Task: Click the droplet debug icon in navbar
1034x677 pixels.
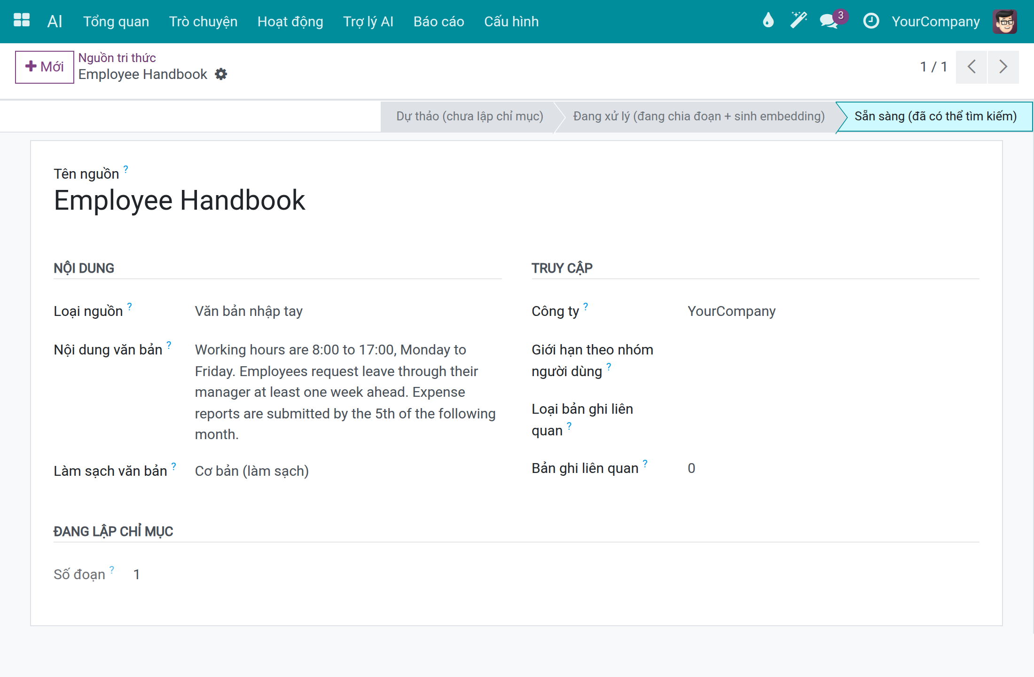Action: coord(768,21)
